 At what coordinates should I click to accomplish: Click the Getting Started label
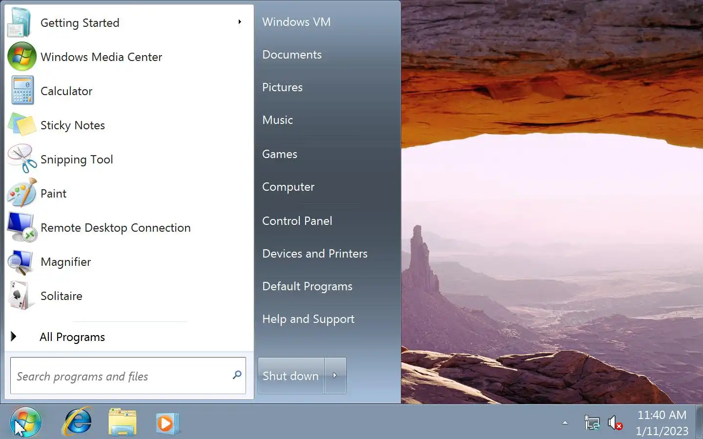[x=80, y=23]
